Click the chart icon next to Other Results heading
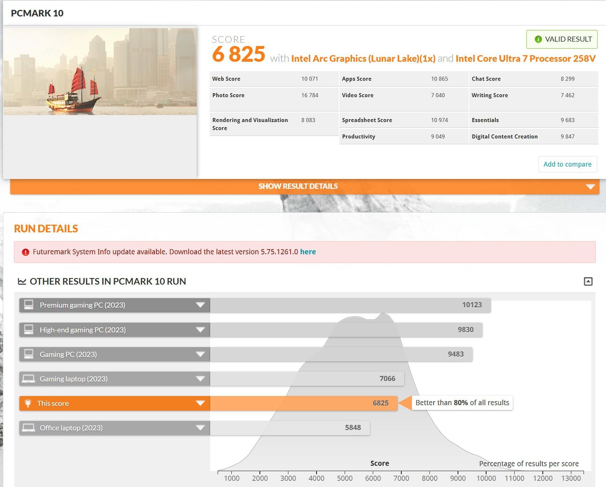Screen dimensions: 606x487 click(22, 281)
